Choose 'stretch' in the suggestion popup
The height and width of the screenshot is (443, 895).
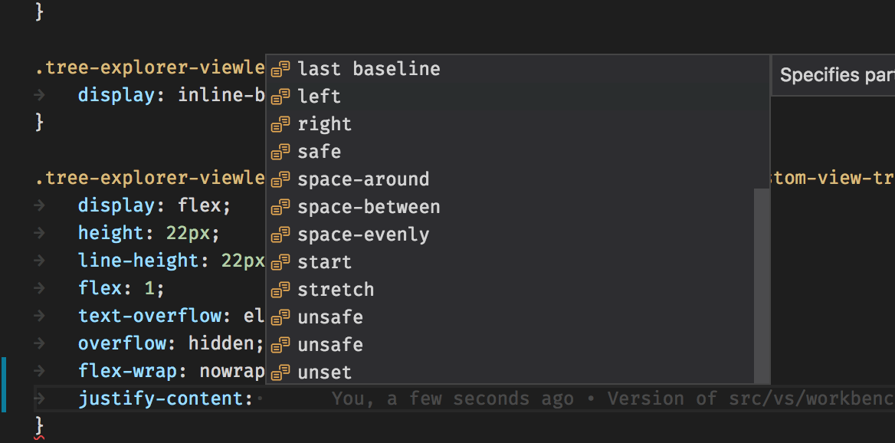point(336,290)
